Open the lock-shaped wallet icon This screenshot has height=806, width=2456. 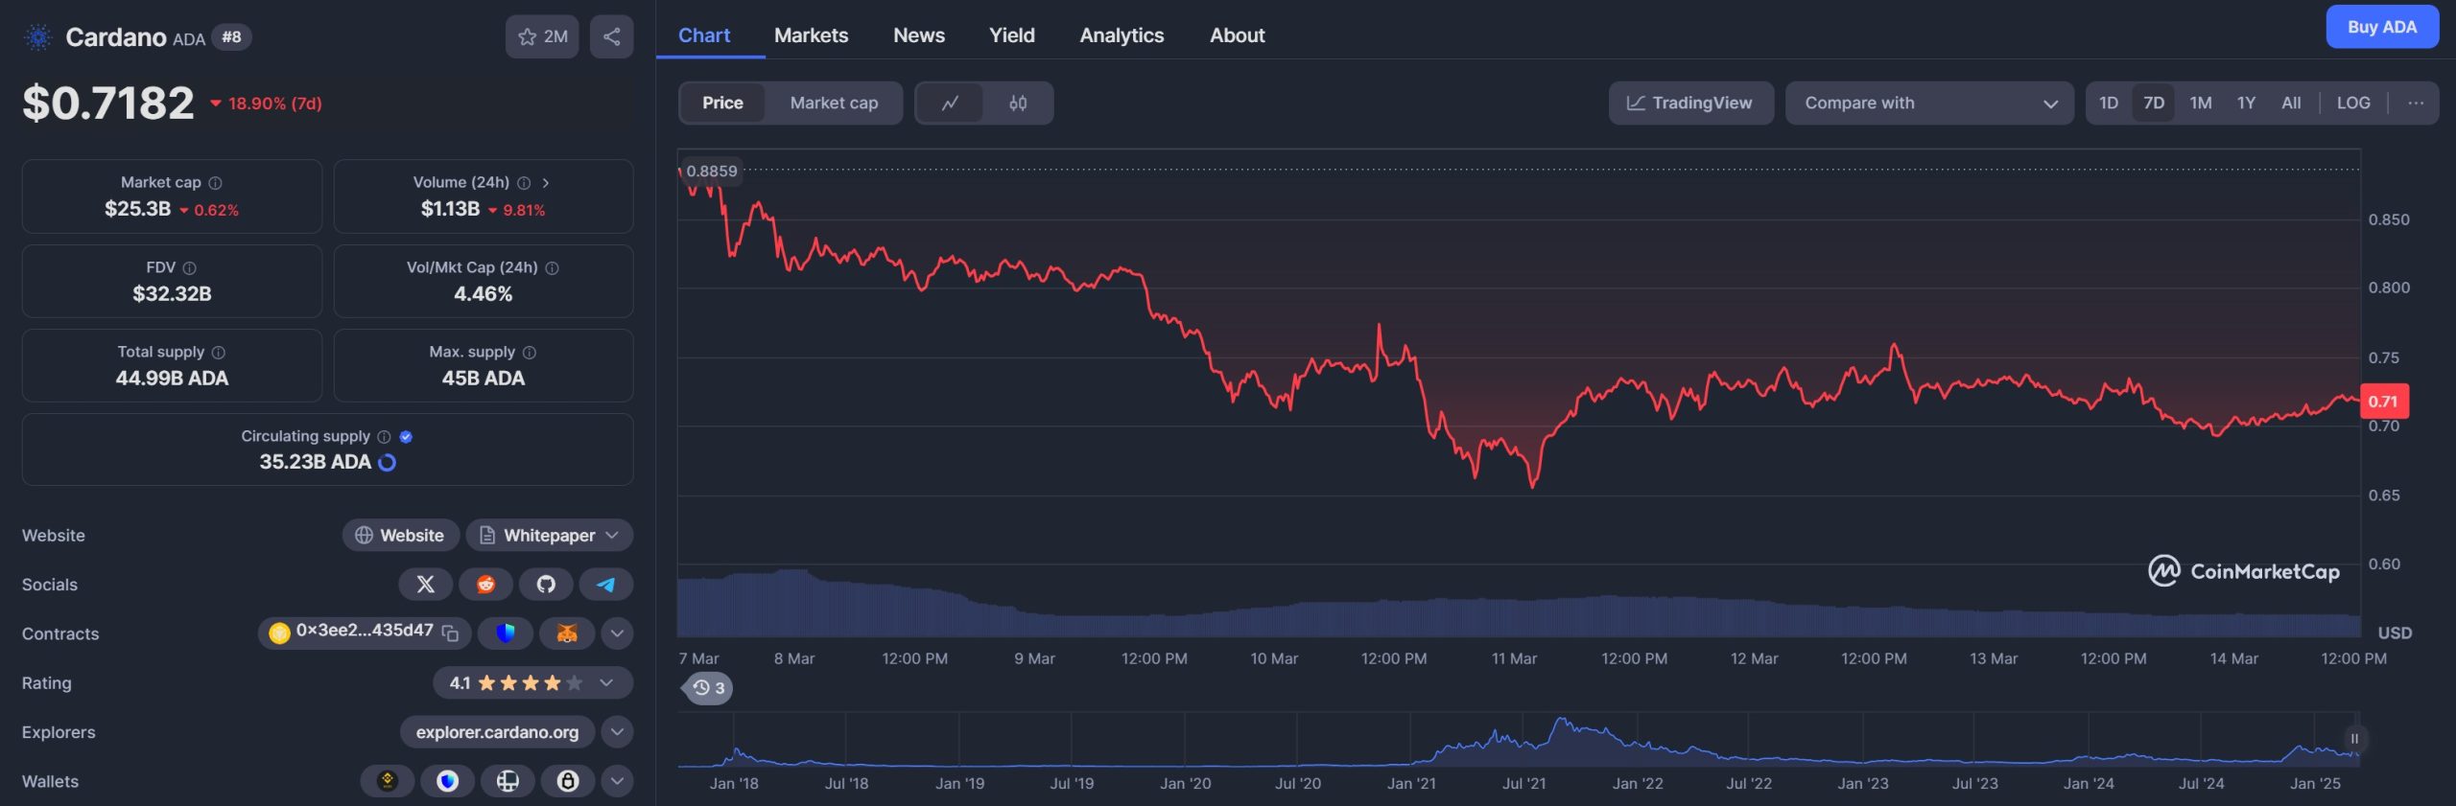[x=568, y=781]
